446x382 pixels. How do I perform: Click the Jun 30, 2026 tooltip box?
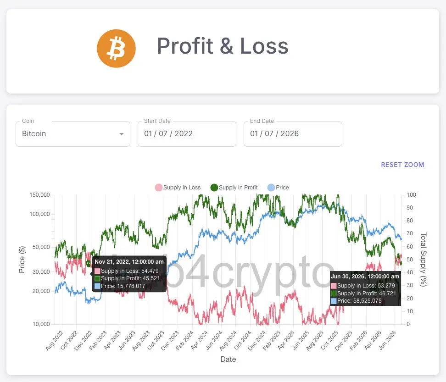(x=365, y=288)
